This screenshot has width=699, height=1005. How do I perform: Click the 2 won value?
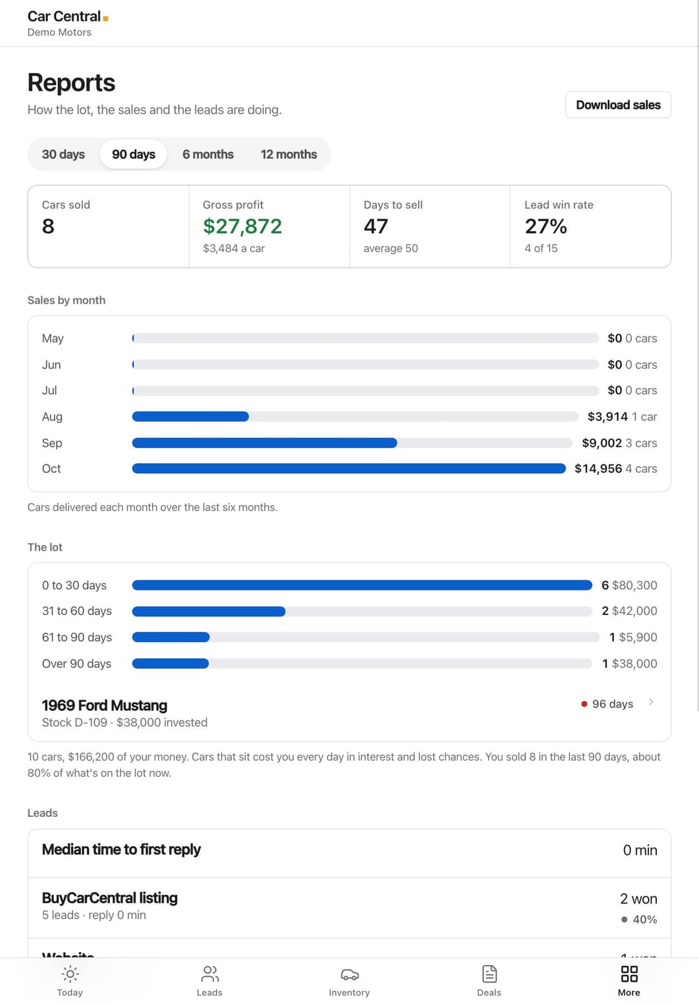click(x=638, y=899)
